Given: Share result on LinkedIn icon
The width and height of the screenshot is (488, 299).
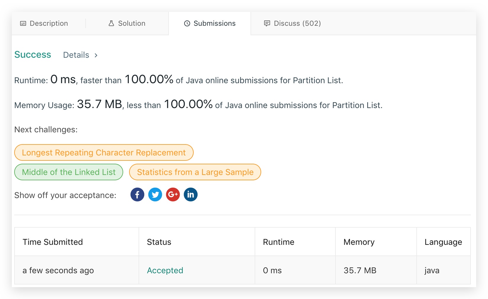Looking at the screenshot, I should (x=191, y=194).
